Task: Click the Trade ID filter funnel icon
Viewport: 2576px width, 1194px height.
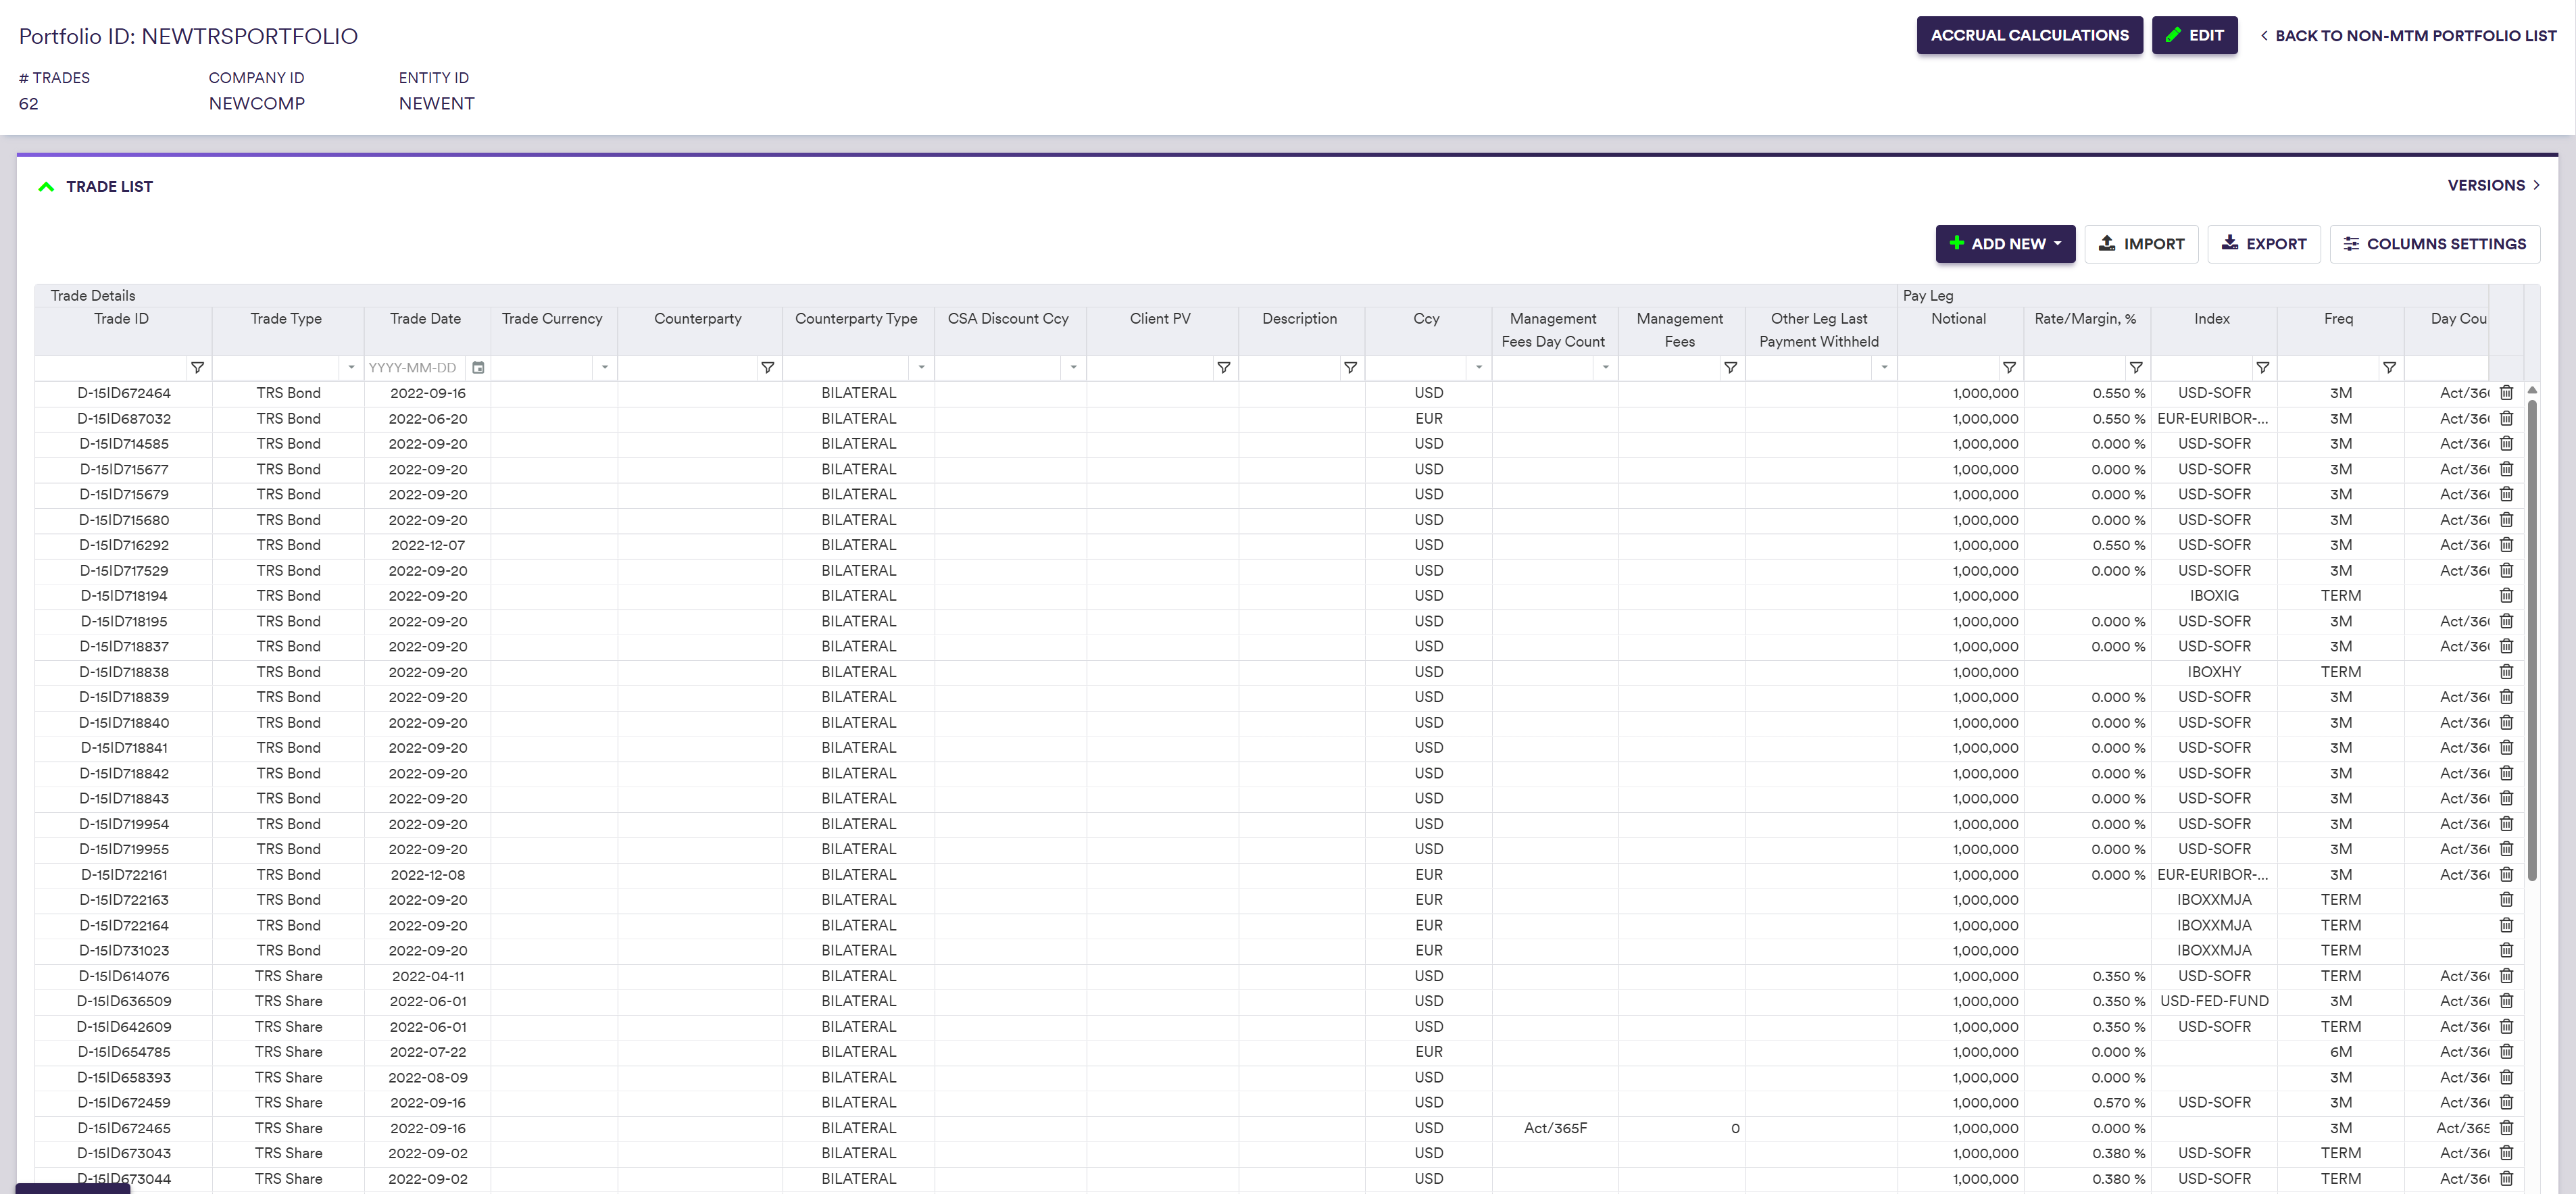Action: [x=197, y=368]
